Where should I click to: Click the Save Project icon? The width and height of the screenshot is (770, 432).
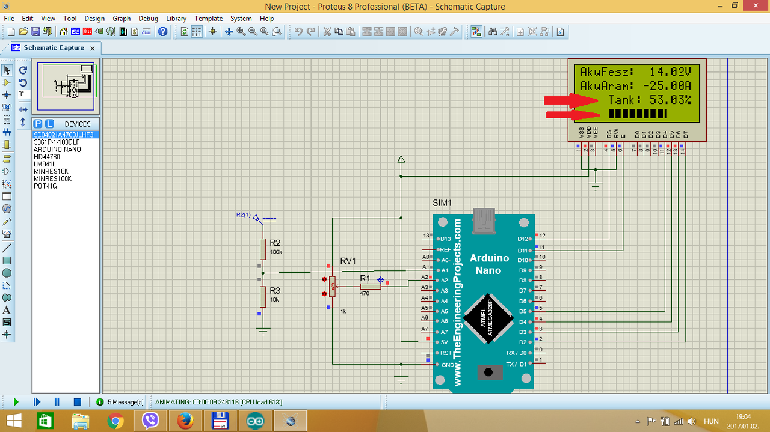[x=35, y=32]
